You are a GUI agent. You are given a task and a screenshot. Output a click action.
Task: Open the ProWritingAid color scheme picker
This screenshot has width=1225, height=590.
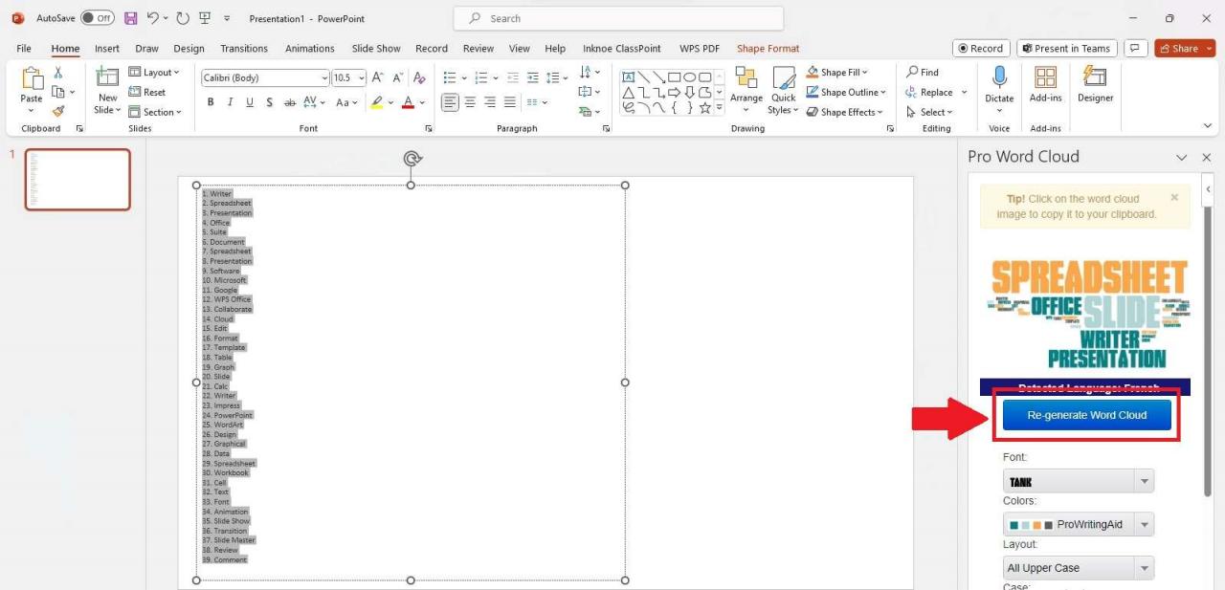[x=1144, y=523]
